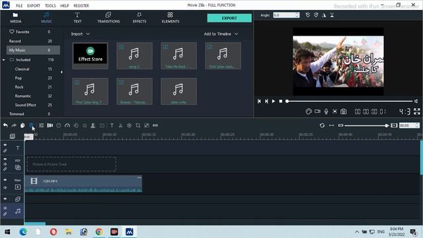Open the FILE menu
This screenshot has height=238, width=423.
coord(19,5)
